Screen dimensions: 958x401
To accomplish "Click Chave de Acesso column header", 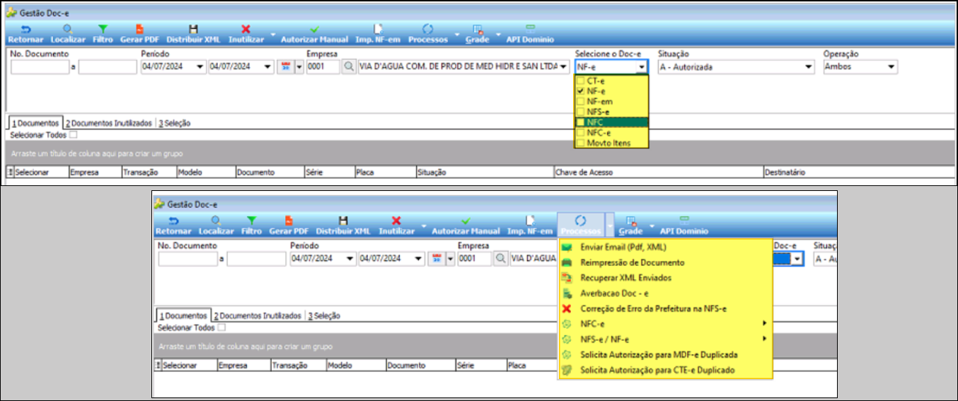I will click(658, 172).
